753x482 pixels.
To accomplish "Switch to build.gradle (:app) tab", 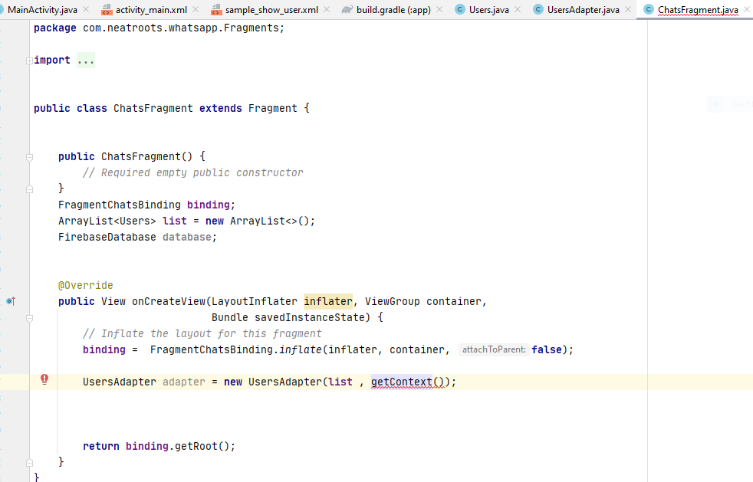I will click(x=393, y=10).
